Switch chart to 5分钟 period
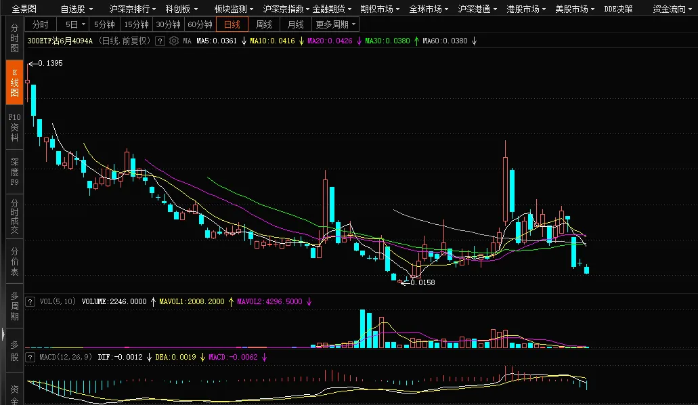Viewport: 698px width, 405px height. point(104,24)
